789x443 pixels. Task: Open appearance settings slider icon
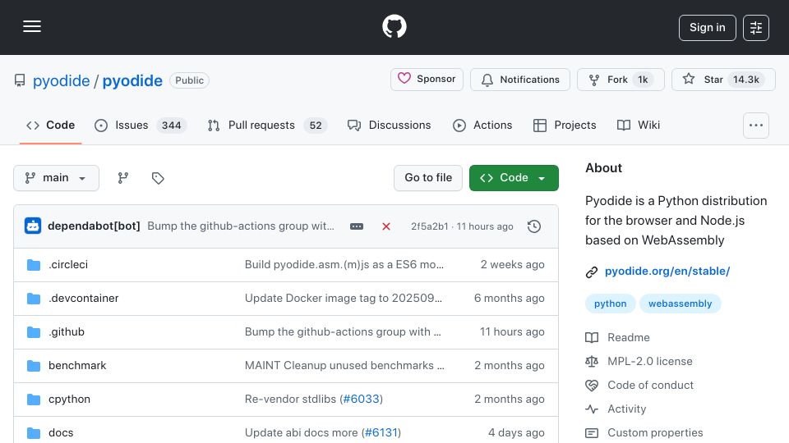(756, 28)
